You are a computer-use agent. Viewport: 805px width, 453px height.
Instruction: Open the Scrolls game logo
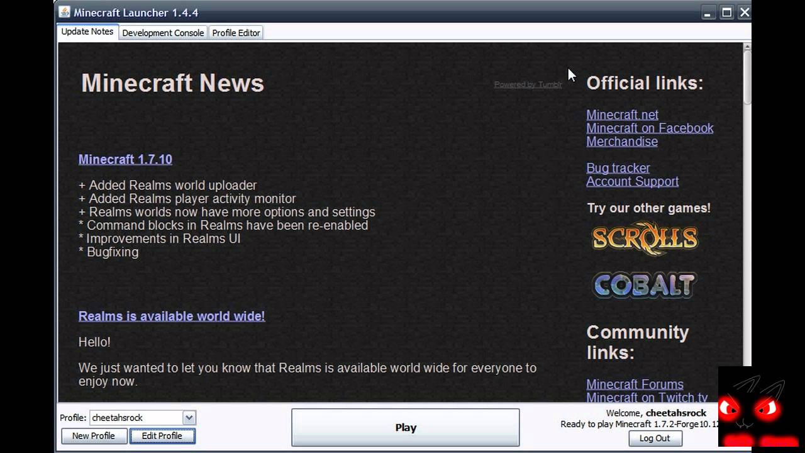[x=645, y=238]
